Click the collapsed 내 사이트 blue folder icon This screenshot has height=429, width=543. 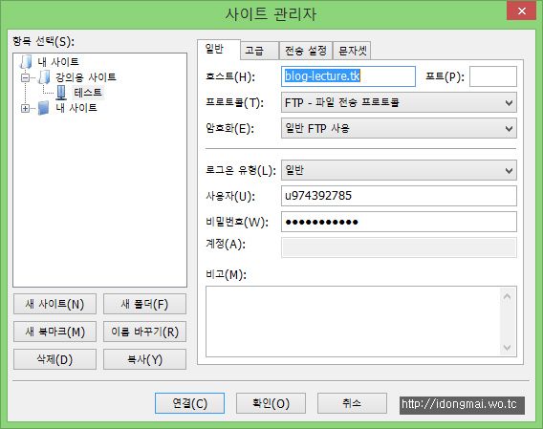coord(44,108)
